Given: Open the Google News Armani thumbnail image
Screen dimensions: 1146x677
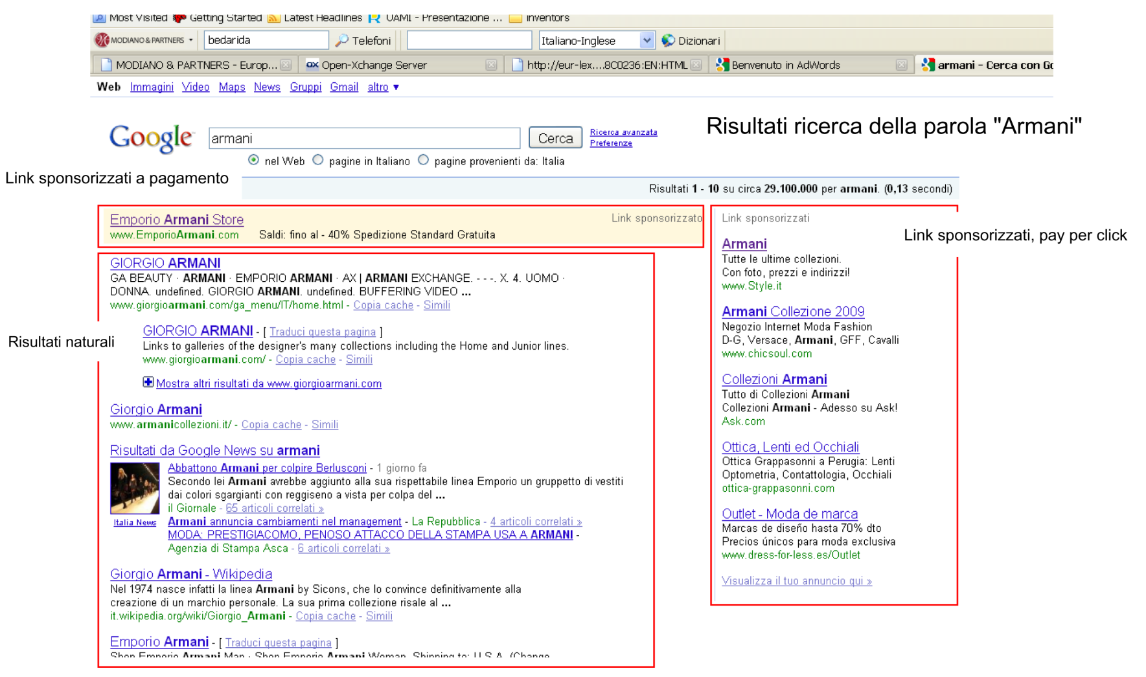Looking at the screenshot, I should point(135,488).
